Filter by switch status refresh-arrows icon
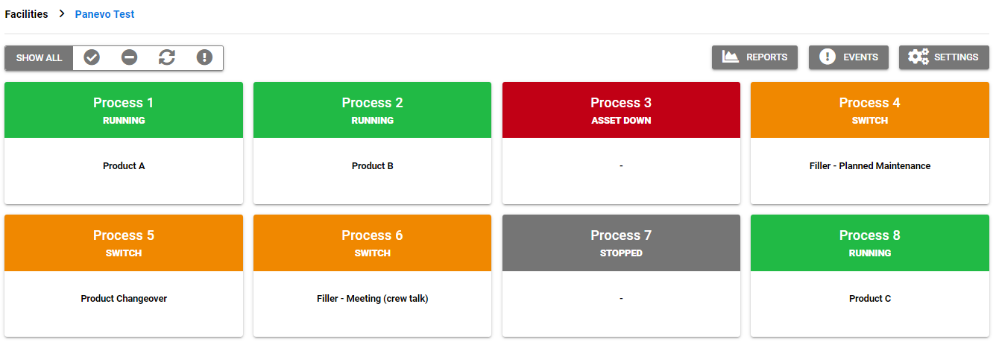The image size is (996, 342). point(167,57)
